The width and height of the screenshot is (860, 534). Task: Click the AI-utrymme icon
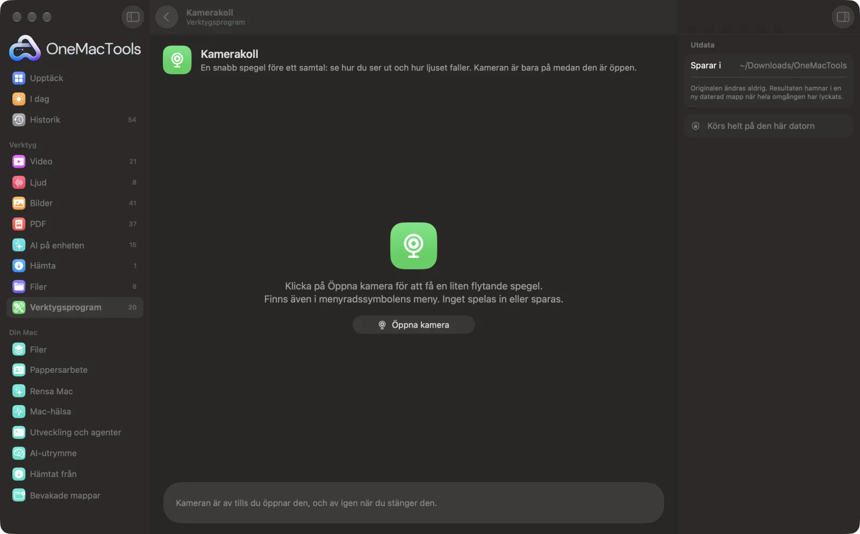tap(19, 453)
